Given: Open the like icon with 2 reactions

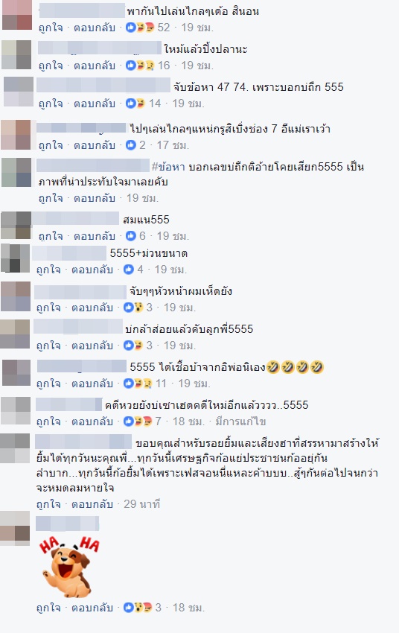Looking at the screenshot, I should [x=135, y=145].
